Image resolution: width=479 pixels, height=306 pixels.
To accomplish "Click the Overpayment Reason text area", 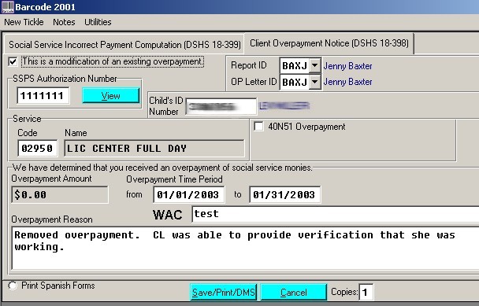I will pos(245,249).
